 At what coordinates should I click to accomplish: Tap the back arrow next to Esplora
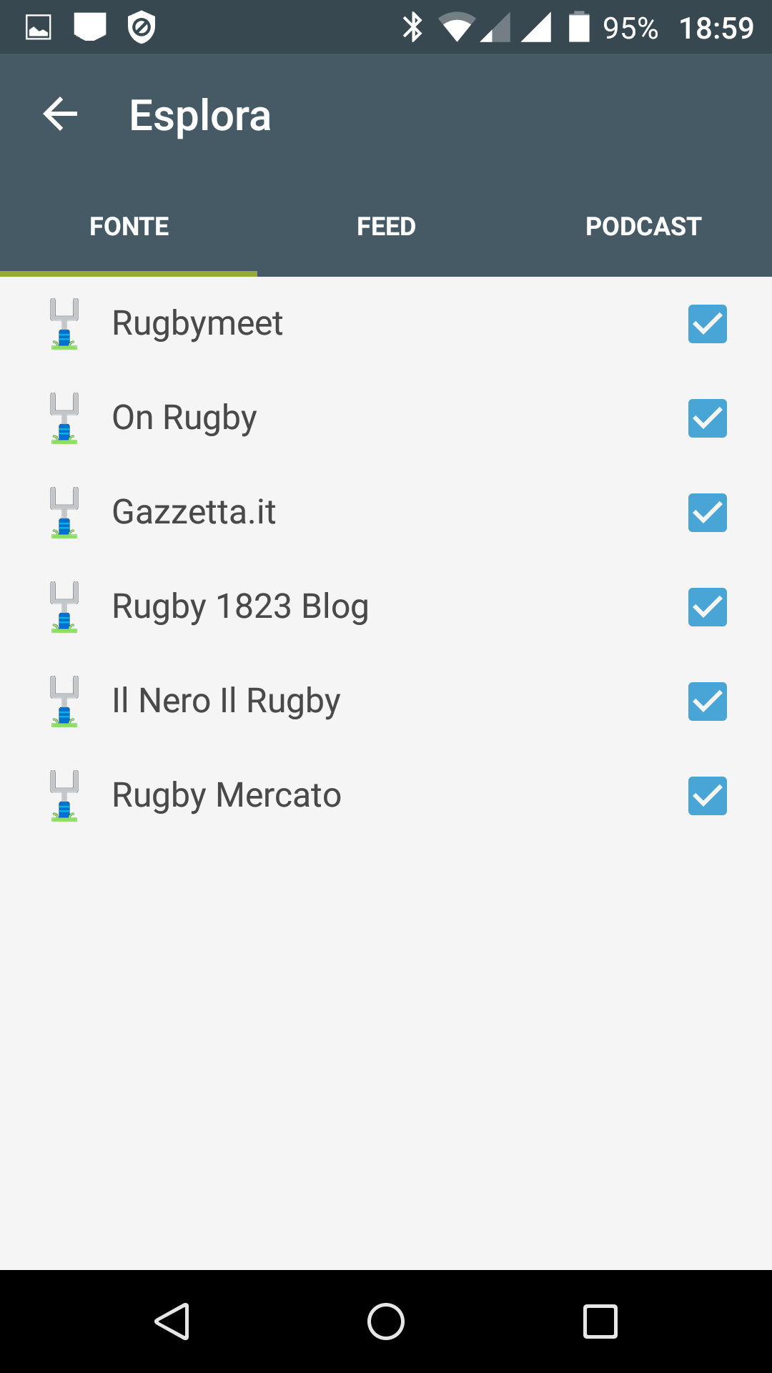pos(60,114)
